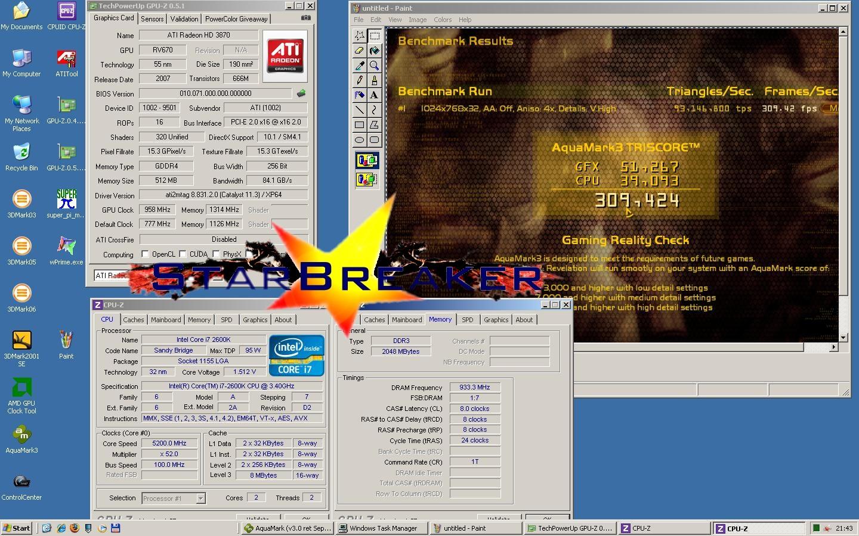Select transparent selection mode option in Paint
Viewport: 859px width, 536px height.
[x=367, y=179]
